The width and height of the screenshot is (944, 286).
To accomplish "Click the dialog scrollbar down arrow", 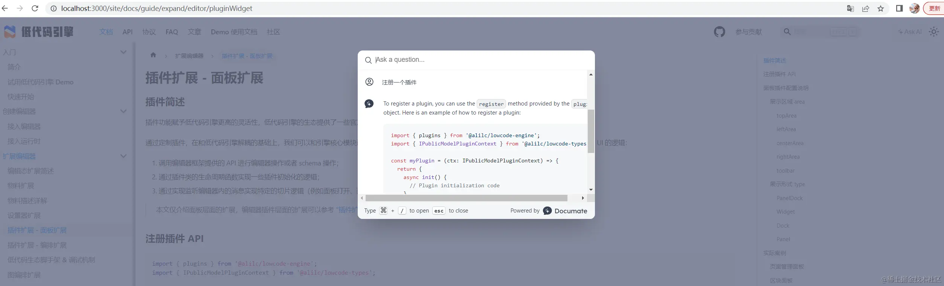I will point(591,190).
